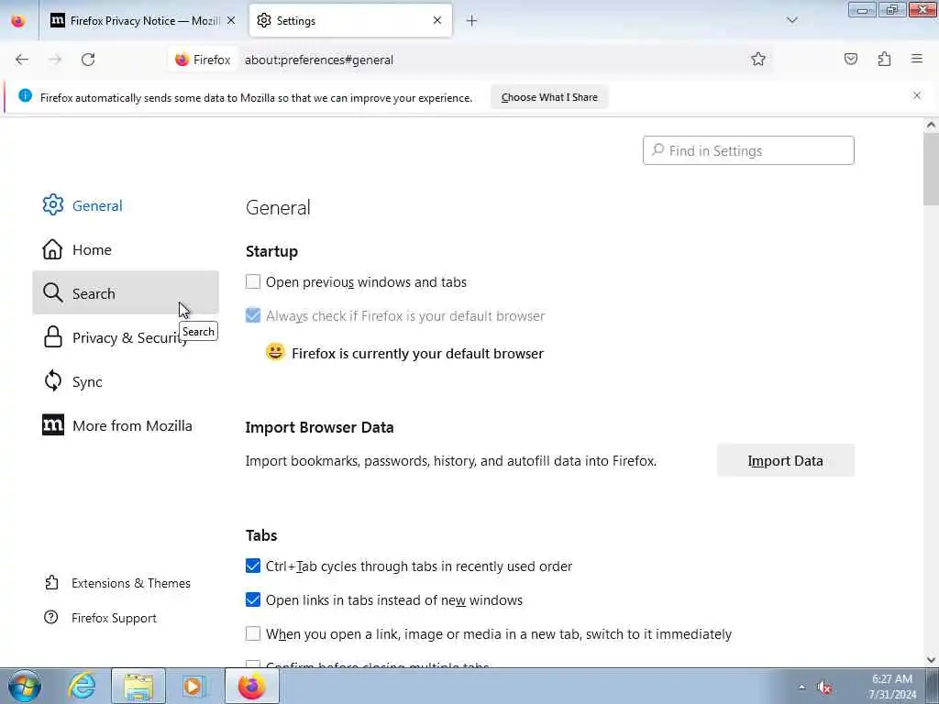Enable switch to new tab immediately option

tap(253, 633)
